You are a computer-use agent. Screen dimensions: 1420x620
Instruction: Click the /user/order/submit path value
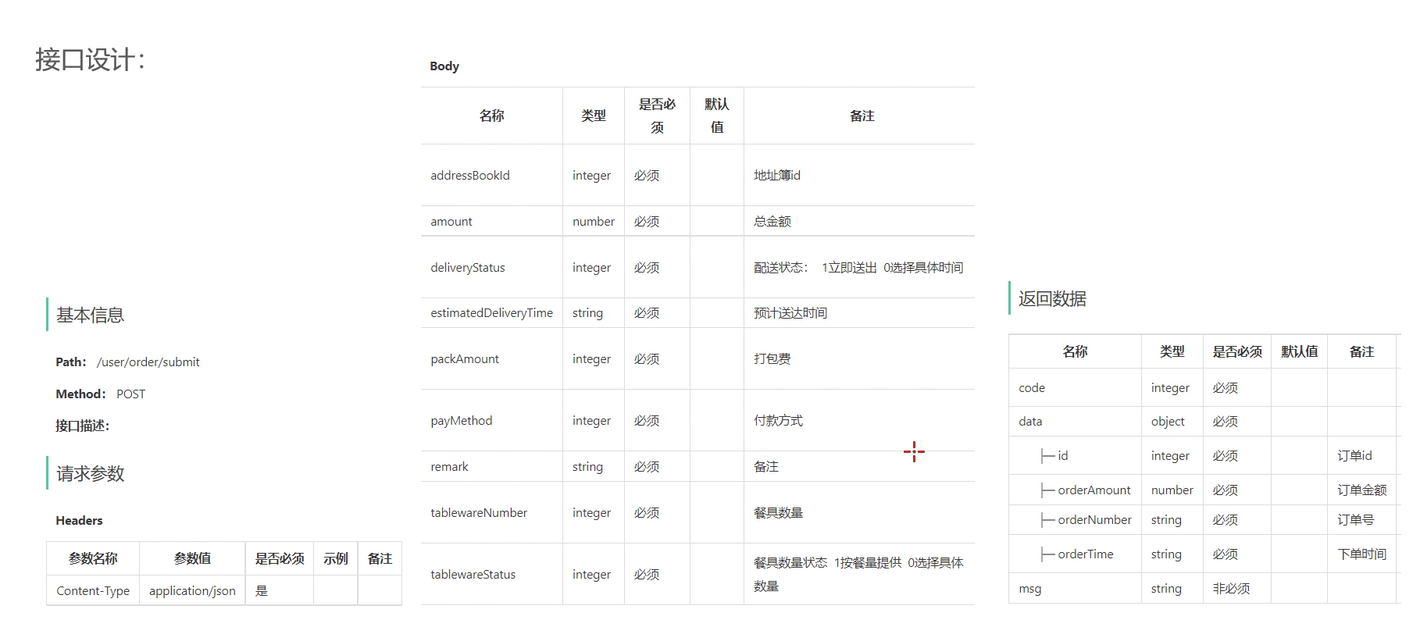[148, 362]
